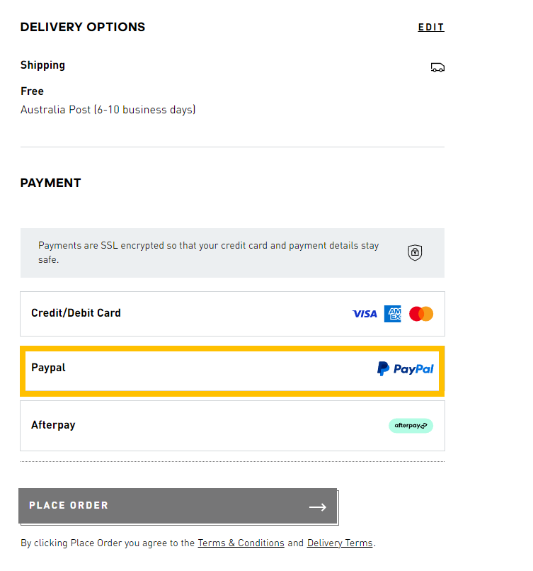Screen dimensions: 533x571
Task: Click the shipping truck icon
Action: 437,67
